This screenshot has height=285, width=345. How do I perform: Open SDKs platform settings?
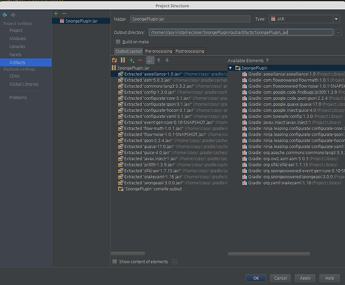[x=14, y=76]
